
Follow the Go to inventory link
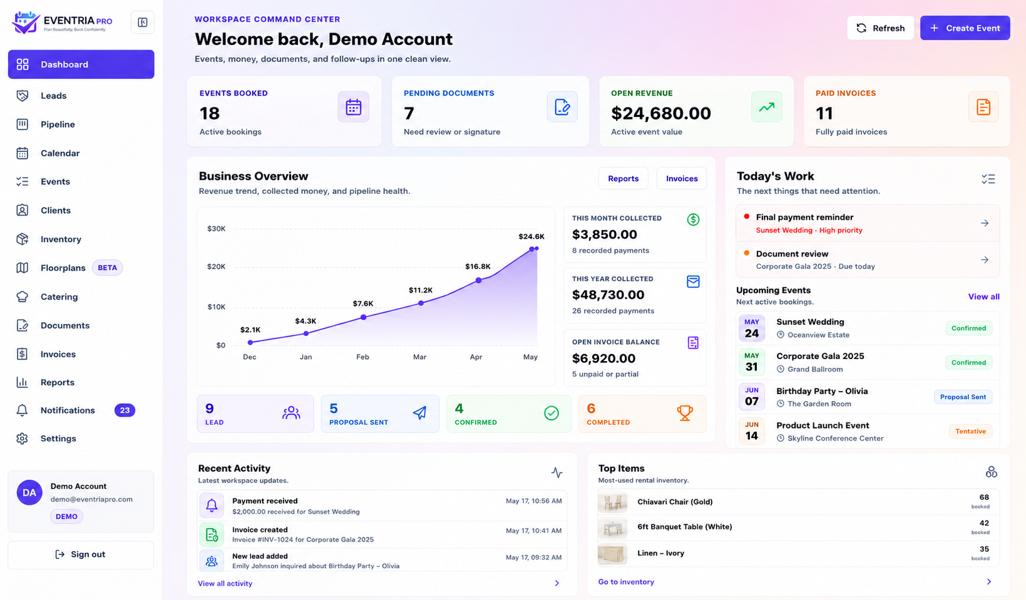click(x=626, y=582)
